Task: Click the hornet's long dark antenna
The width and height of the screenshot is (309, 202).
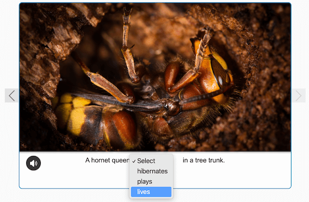Action: [205, 96]
